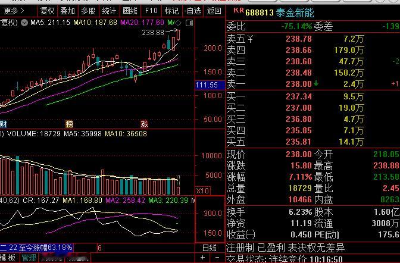Click the 111.55 price axis marker
This screenshot has height=263, width=400.
210,85
